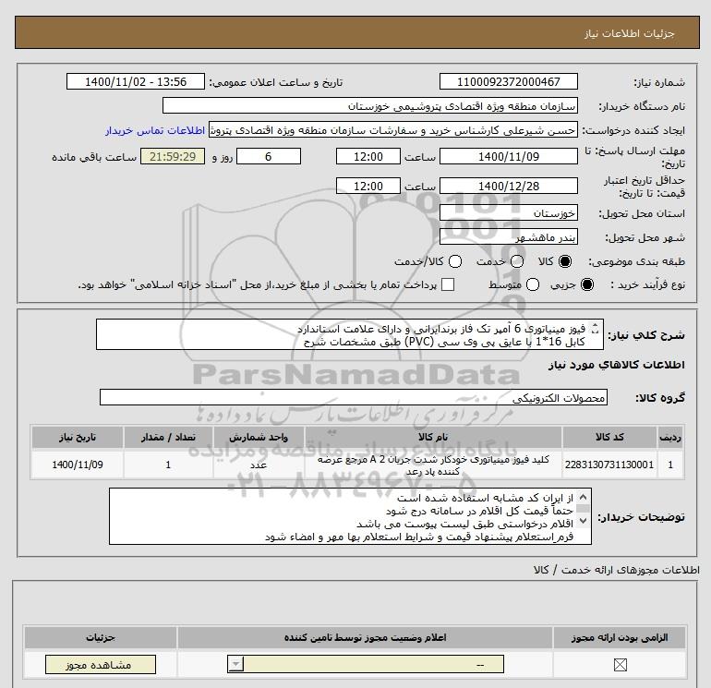
Task: Click the شرح کلی نیاز text area
Action: click(x=350, y=334)
